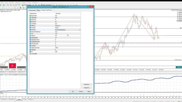The width and height of the screenshot is (182, 102).
Task: Click the AUTO FP chart button
Action: 4,67
